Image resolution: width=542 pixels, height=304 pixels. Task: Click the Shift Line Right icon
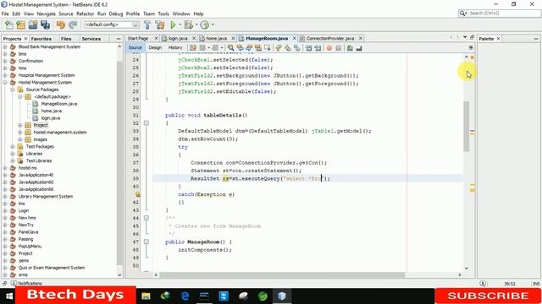pyautogui.click(x=318, y=48)
